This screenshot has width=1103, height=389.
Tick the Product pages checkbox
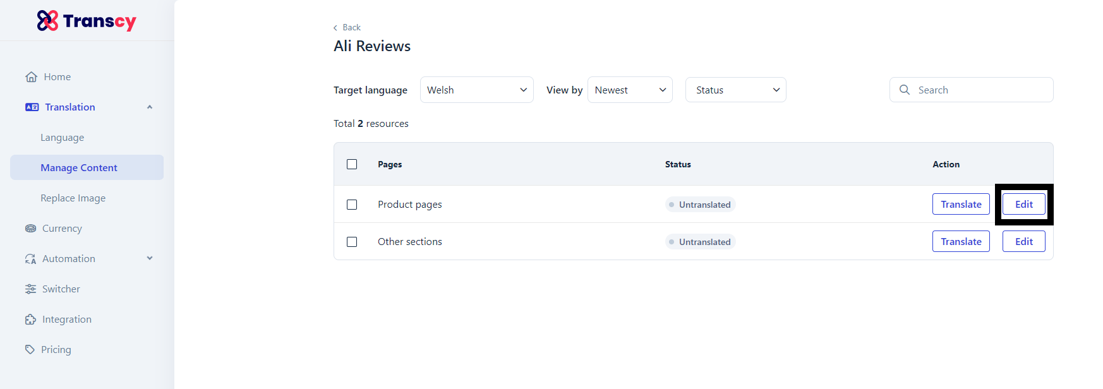[352, 205]
